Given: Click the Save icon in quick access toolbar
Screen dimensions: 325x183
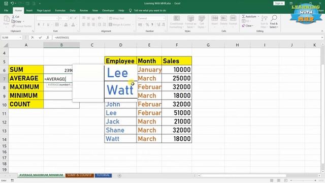Looking at the screenshot, I should 6,4.
